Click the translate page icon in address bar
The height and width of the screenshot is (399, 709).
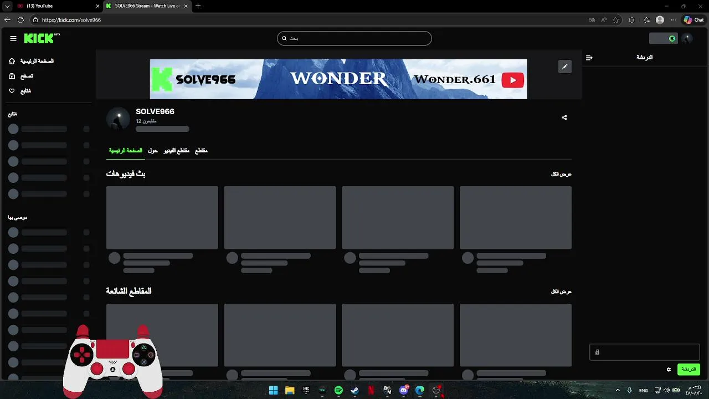592,20
